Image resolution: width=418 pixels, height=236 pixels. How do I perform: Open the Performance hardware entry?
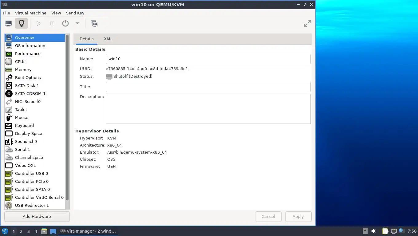[x=35, y=53]
